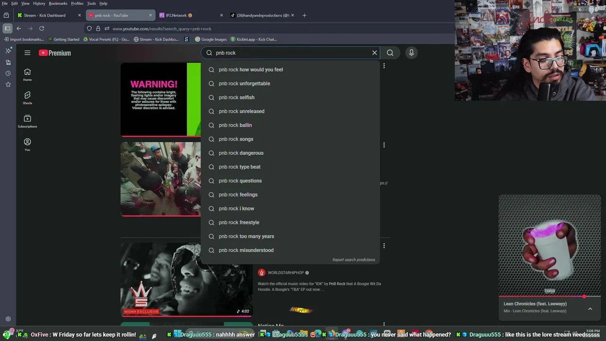
Task: Open the Lean Chronicles mini player thumbnail
Action: pos(550,245)
